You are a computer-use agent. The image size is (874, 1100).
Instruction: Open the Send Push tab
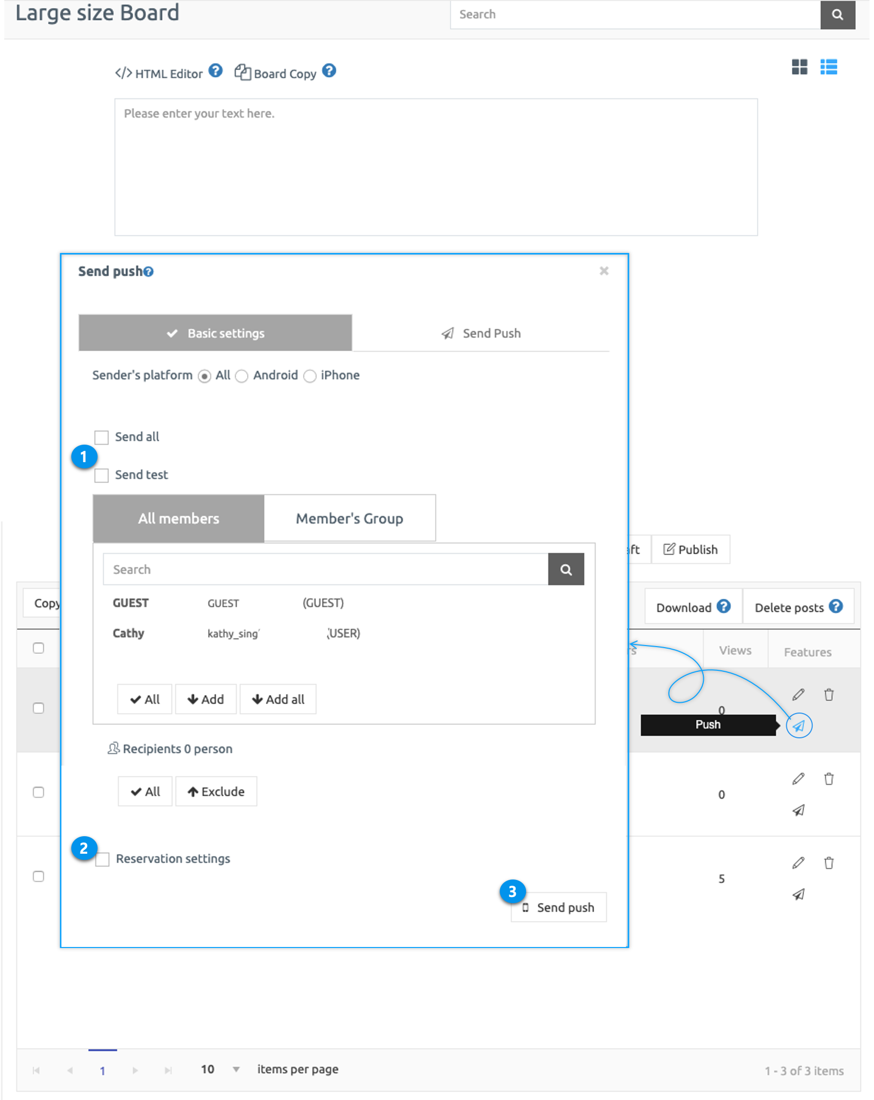click(481, 333)
